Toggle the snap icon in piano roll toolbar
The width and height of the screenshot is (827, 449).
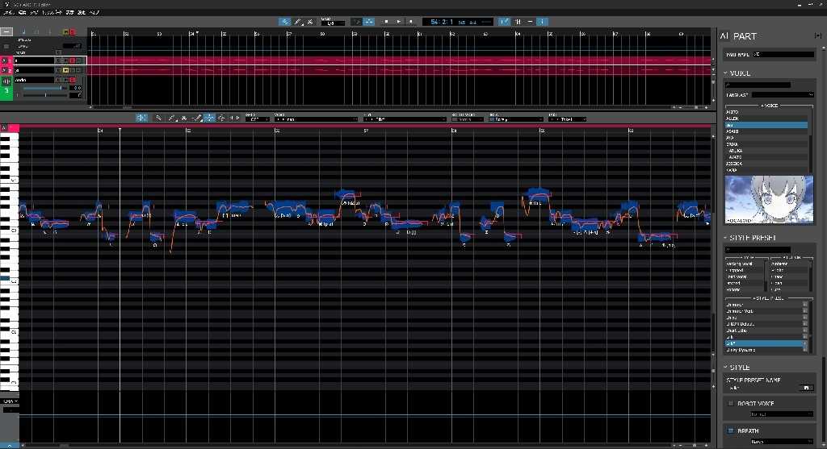(141, 118)
